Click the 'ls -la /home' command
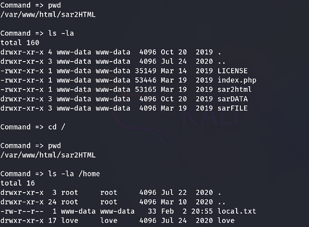Image resolution: width=309 pixels, height=227 pixels. (x=74, y=174)
